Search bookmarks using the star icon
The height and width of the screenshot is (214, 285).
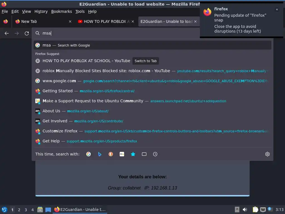pos(133,154)
